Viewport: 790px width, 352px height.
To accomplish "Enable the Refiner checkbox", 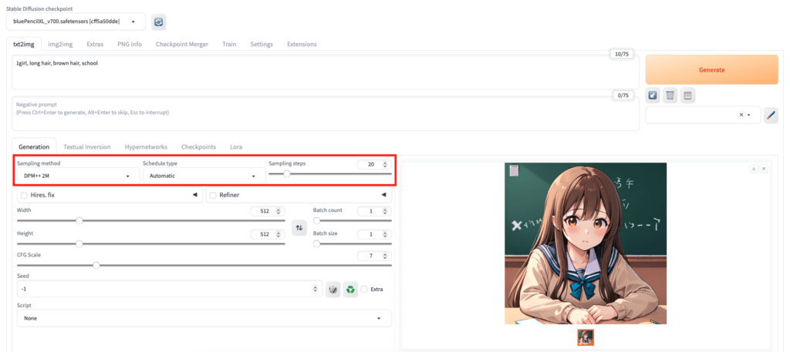I will (214, 196).
